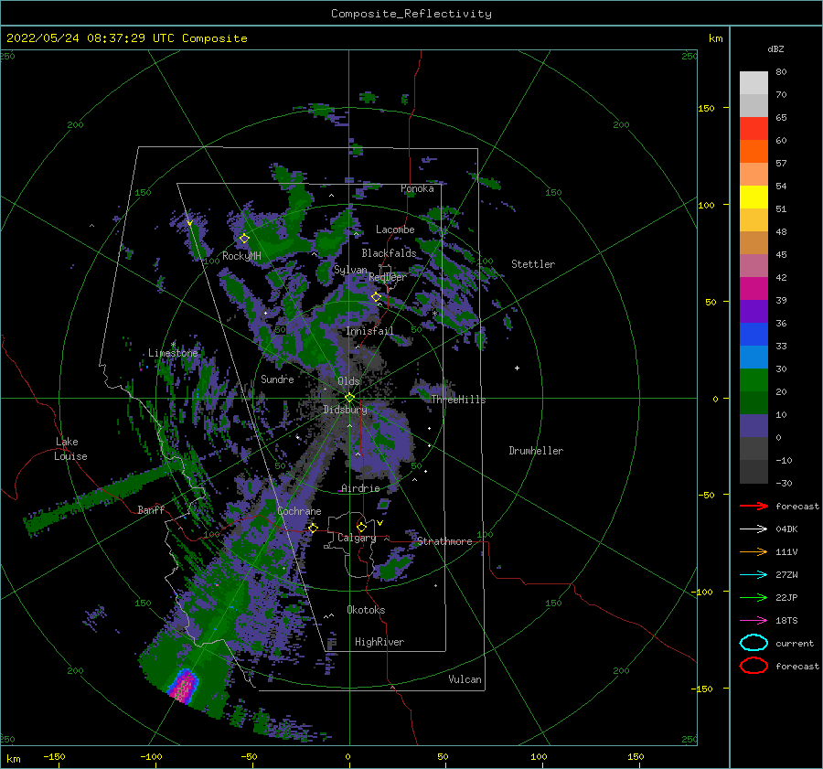Click the Strathmore label
This screenshot has width=823, height=769.
[444, 541]
